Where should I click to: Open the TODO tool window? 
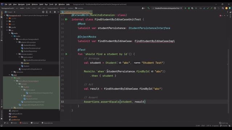click(14, 123)
